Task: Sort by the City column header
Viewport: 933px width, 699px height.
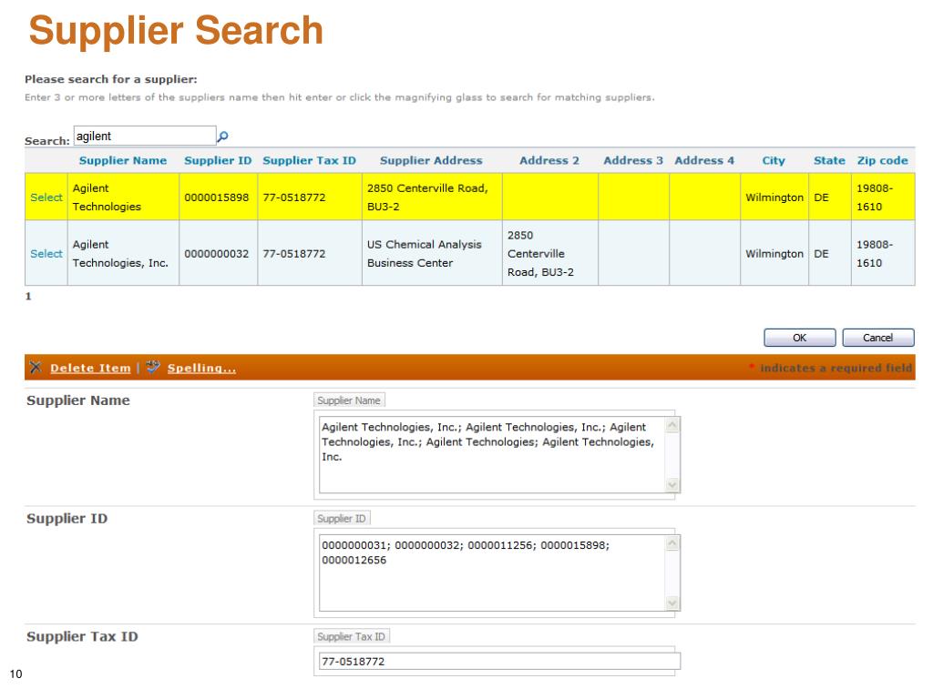Action: click(x=774, y=160)
